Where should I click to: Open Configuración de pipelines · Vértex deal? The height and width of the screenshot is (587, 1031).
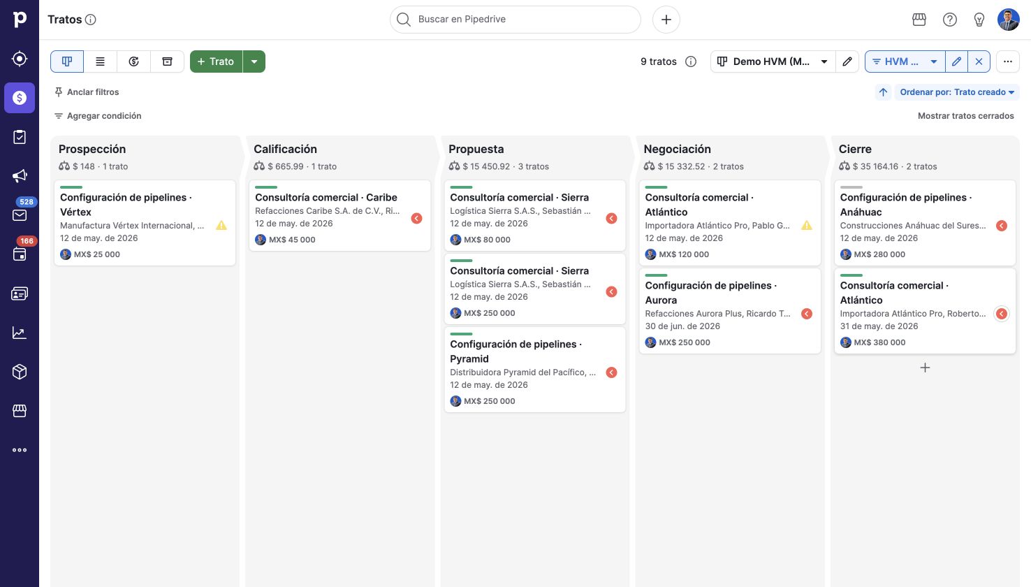click(145, 223)
